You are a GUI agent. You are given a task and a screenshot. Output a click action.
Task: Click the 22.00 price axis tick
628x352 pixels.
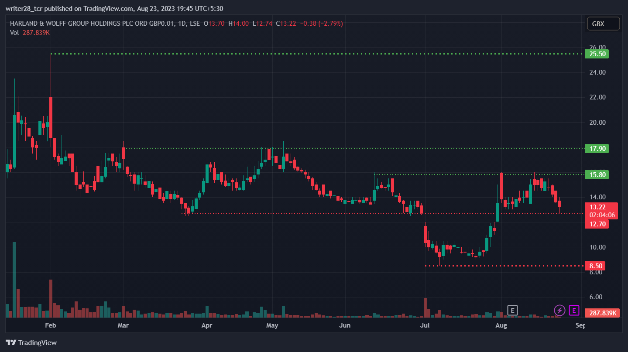tap(597, 97)
